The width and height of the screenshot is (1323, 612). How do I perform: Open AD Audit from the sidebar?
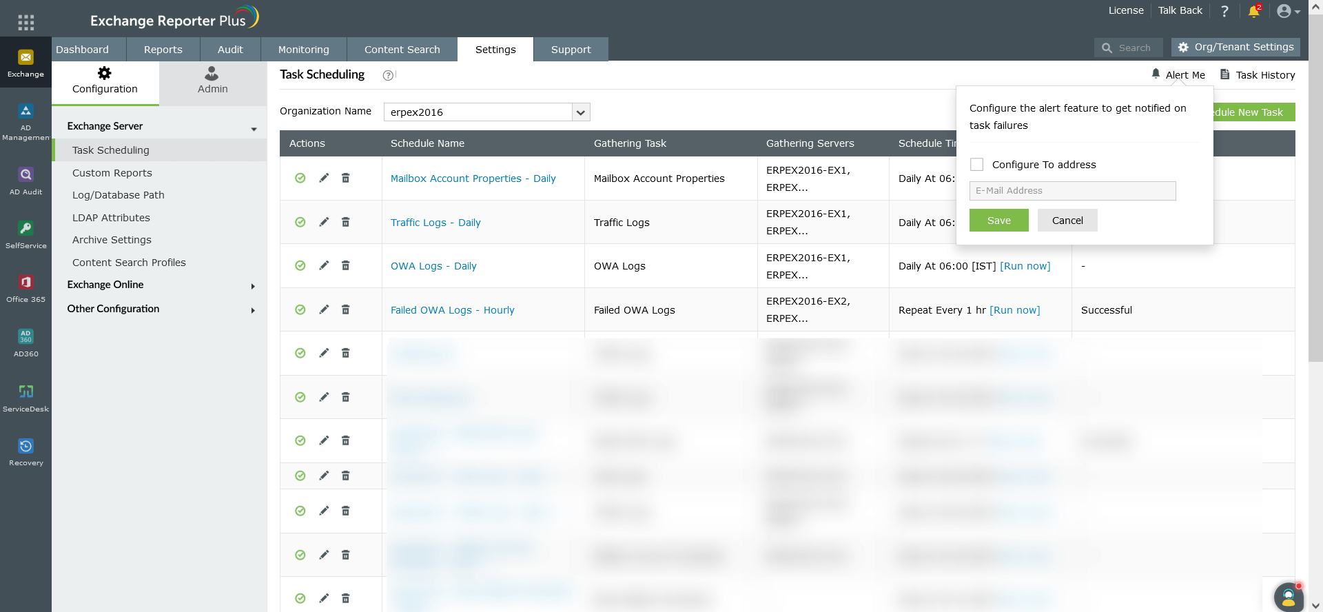(x=25, y=181)
